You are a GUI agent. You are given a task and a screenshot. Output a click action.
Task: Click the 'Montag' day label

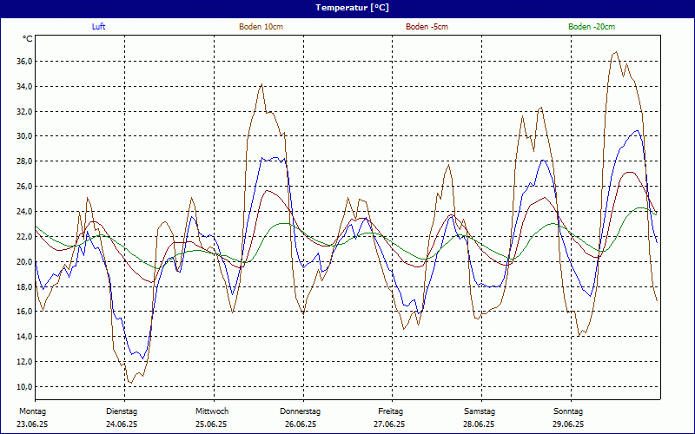click(x=32, y=411)
